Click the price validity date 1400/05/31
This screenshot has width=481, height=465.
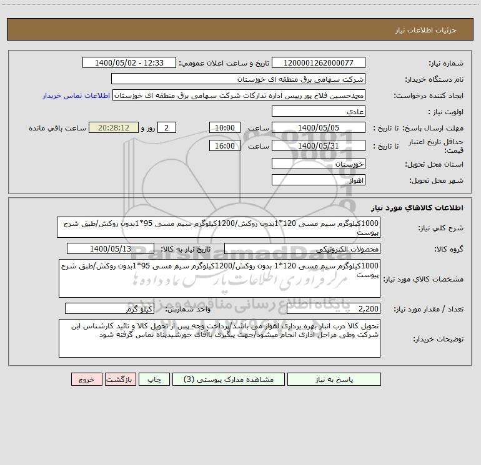tap(319, 145)
